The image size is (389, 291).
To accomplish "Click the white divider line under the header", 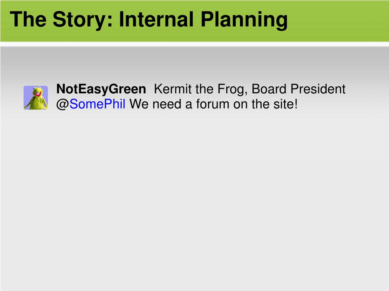I will (x=195, y=44).
